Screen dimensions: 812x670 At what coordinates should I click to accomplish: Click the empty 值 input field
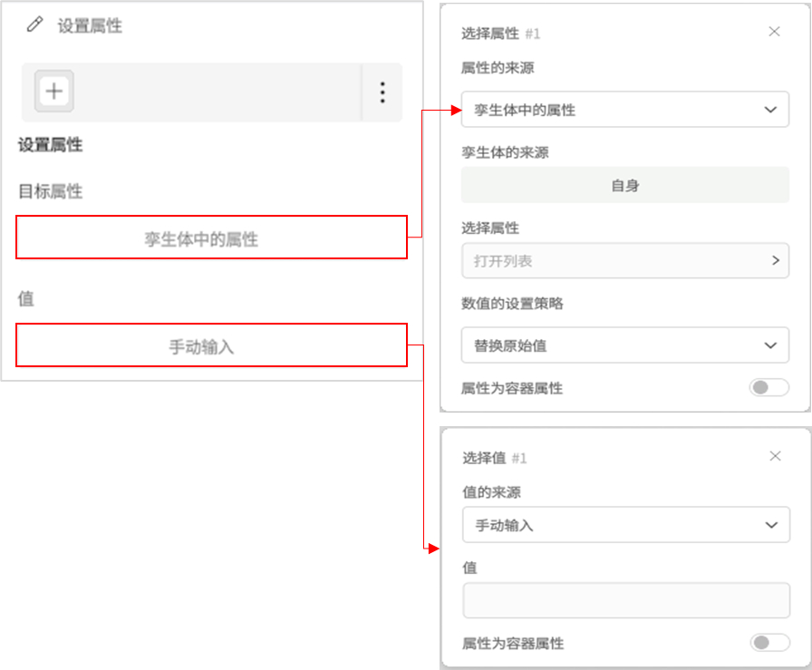626,600
